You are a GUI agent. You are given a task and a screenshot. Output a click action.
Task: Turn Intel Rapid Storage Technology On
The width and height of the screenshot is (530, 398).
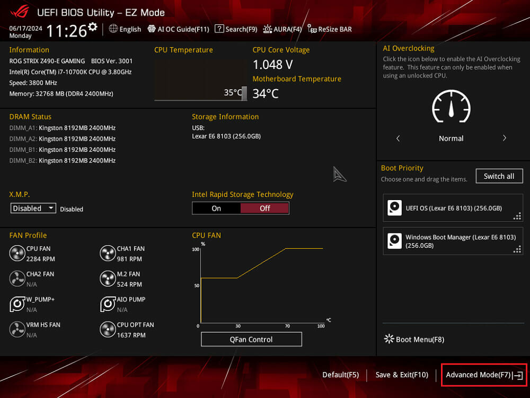216,208
